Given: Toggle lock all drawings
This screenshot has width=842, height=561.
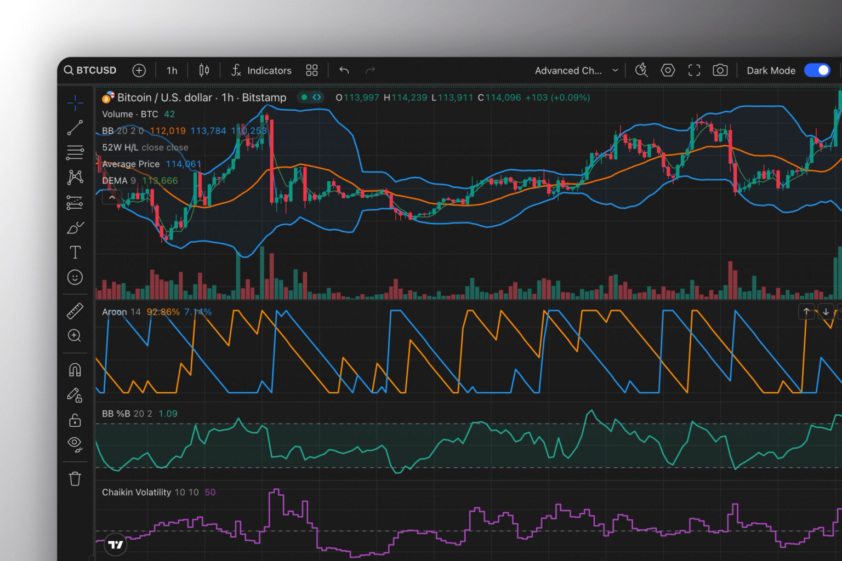Looking at the screenshot, I should pos(75,420).
